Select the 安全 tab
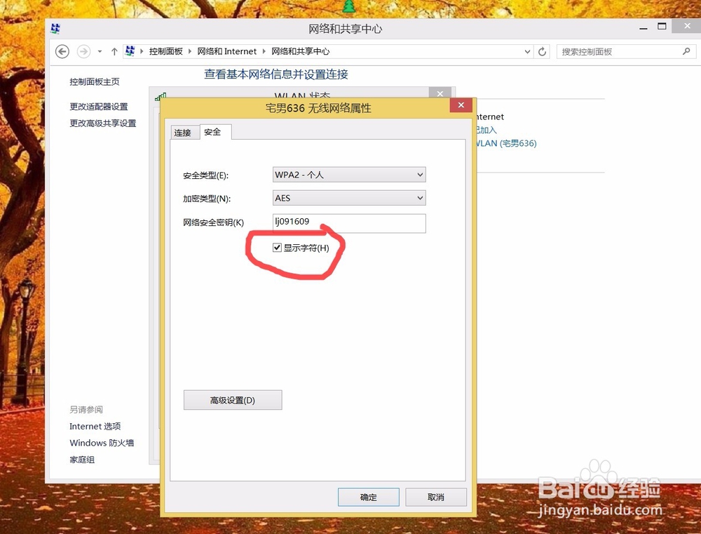 [x=214, y=132]
